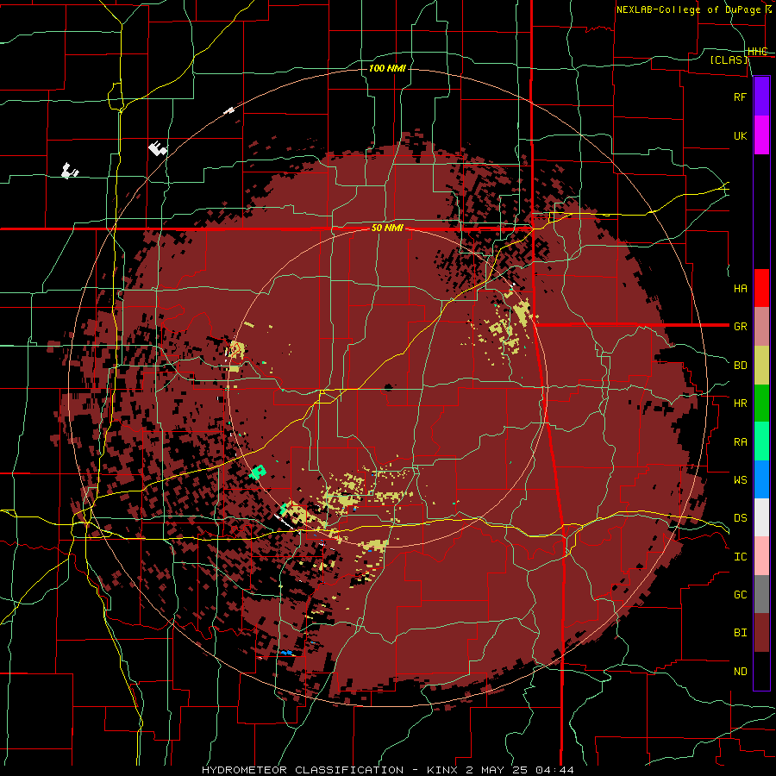The image size is (776, 776).
Task: Click the brown BI legend color swatch
Action: pyautogui.click(x=761, y=633)
